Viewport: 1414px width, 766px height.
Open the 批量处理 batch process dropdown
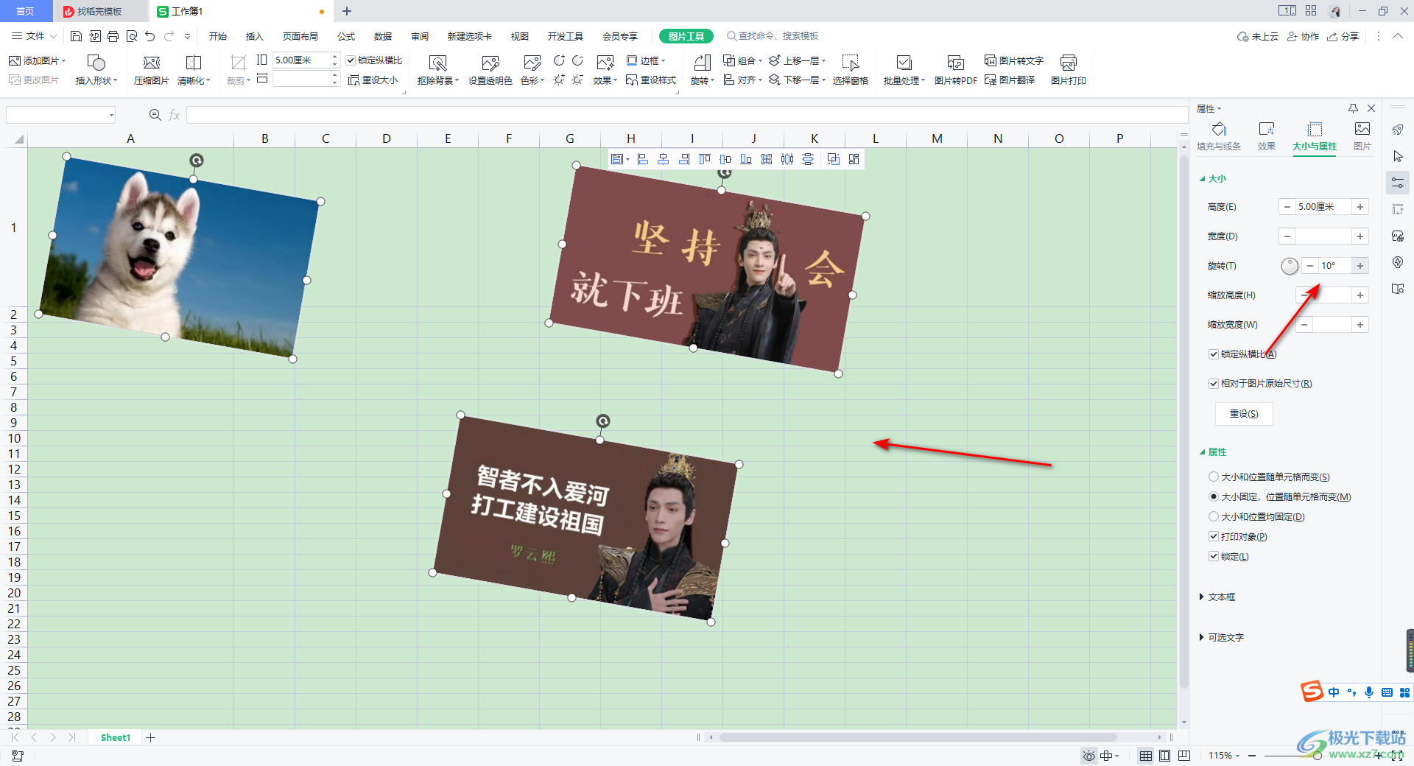coord(904,70)
